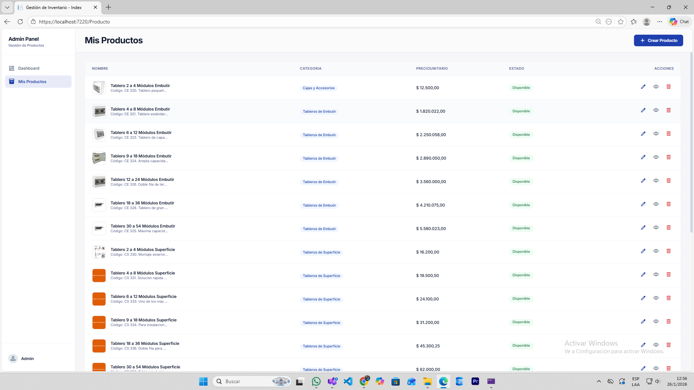Viewport: 694px width, 390px height.
Task: Edit Tablero 2 a 4 Módulos Embutir
Action: point(643,87)
